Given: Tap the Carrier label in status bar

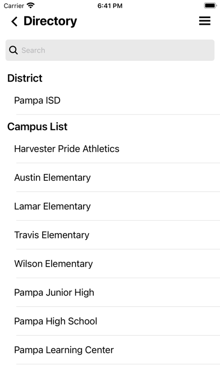Looking at the screenshot, I should tap(14, 6).
